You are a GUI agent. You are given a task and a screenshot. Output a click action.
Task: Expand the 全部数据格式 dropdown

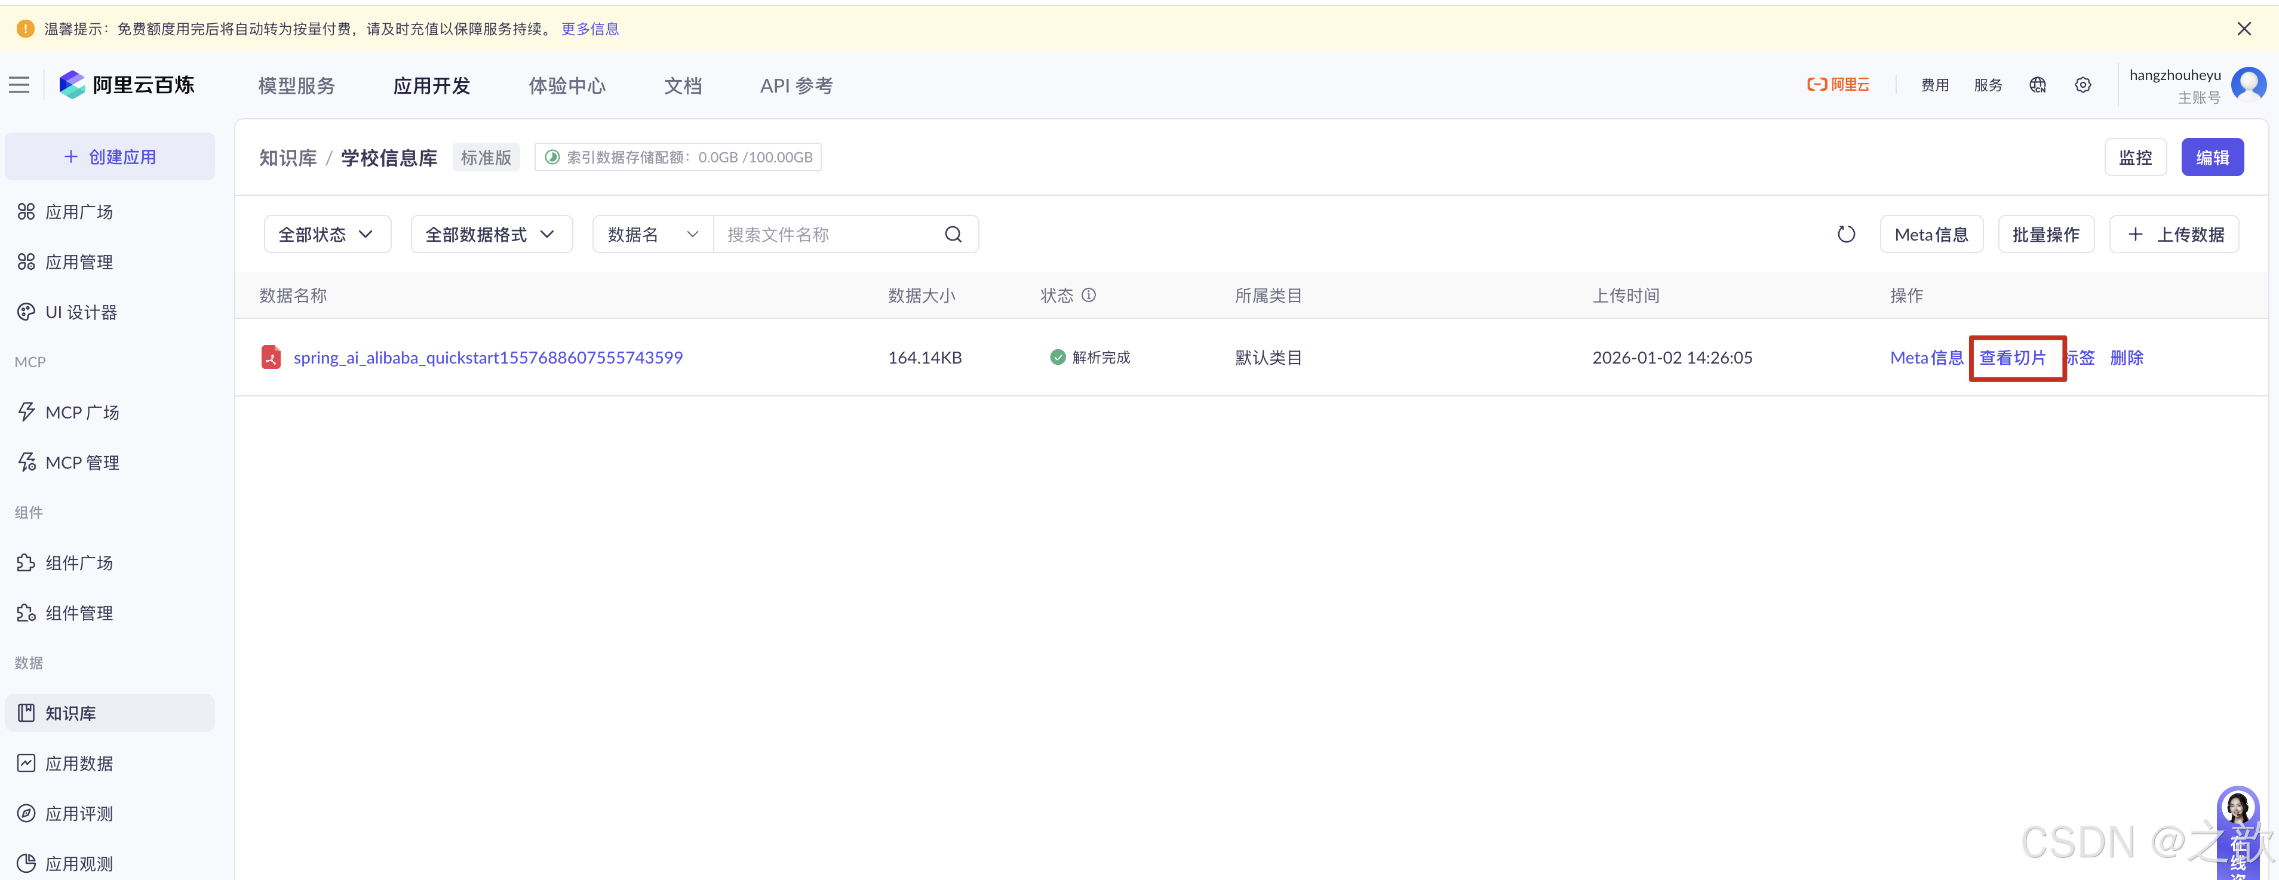click(x=491, y=235)
